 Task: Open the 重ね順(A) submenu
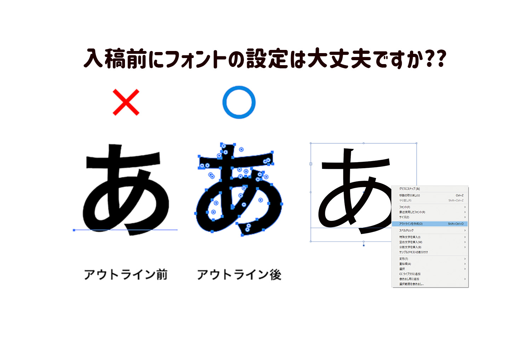click(x=430, y=264)
